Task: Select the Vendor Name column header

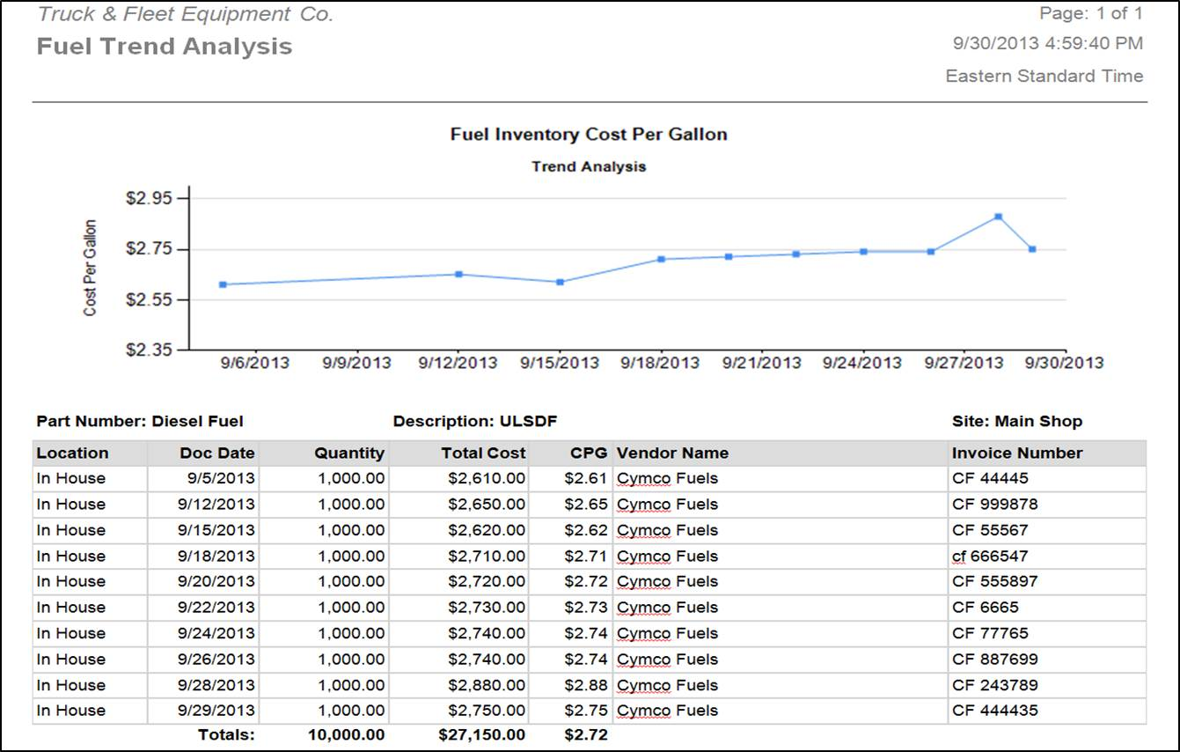Action: [672, 453]
